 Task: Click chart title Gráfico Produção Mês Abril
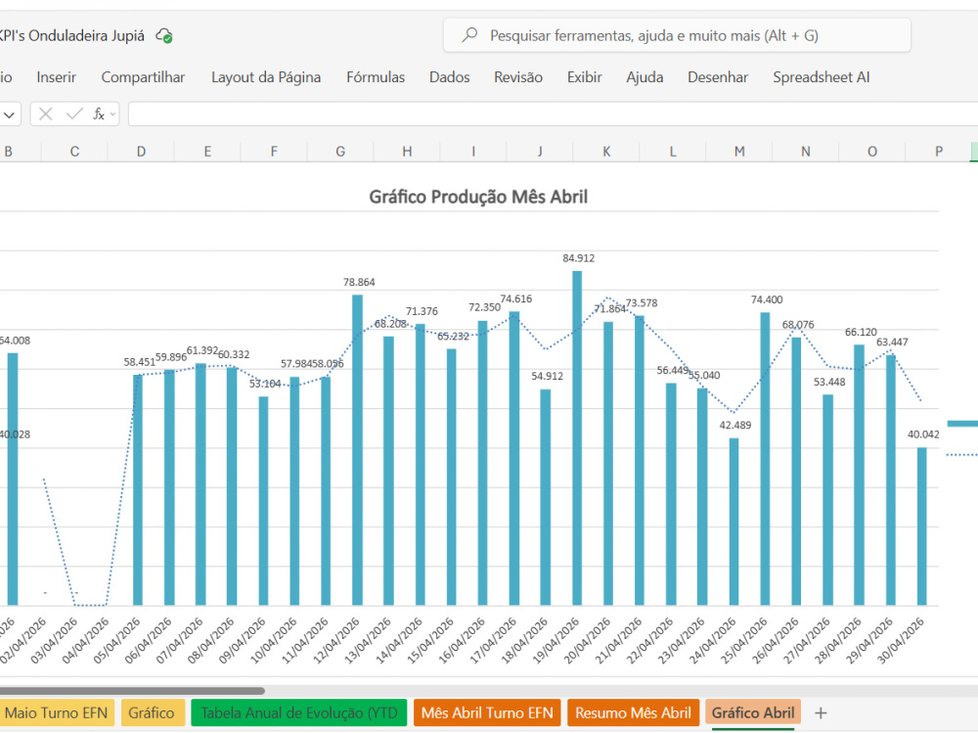click(478, 197)
